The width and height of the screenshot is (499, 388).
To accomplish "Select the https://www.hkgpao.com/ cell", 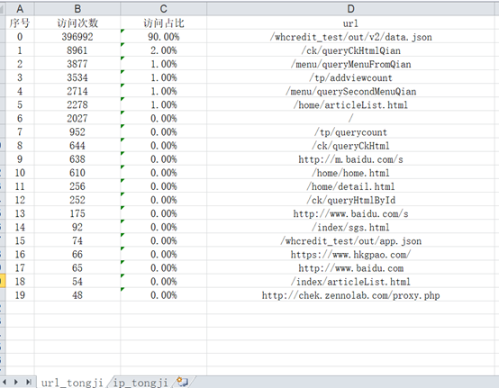I will [x=350, y=255].
